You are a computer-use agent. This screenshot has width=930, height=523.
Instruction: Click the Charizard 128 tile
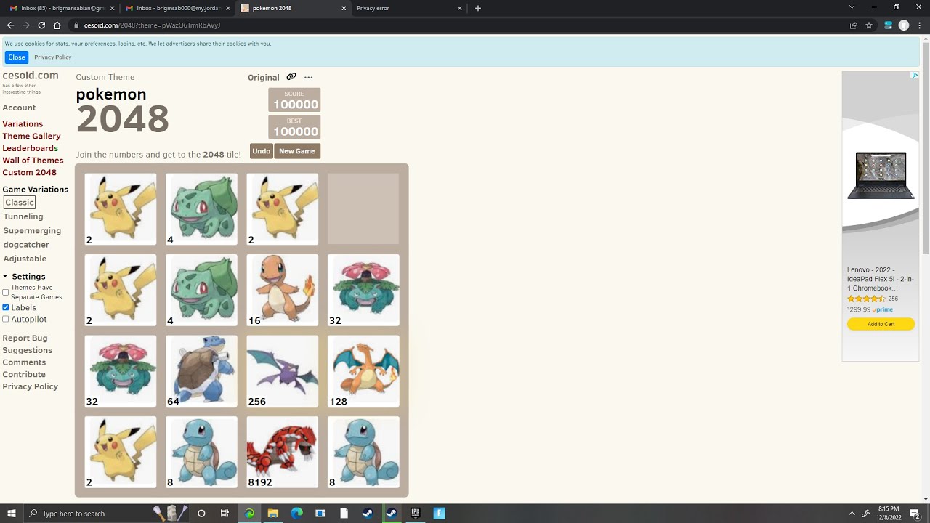tap(363, 370)
